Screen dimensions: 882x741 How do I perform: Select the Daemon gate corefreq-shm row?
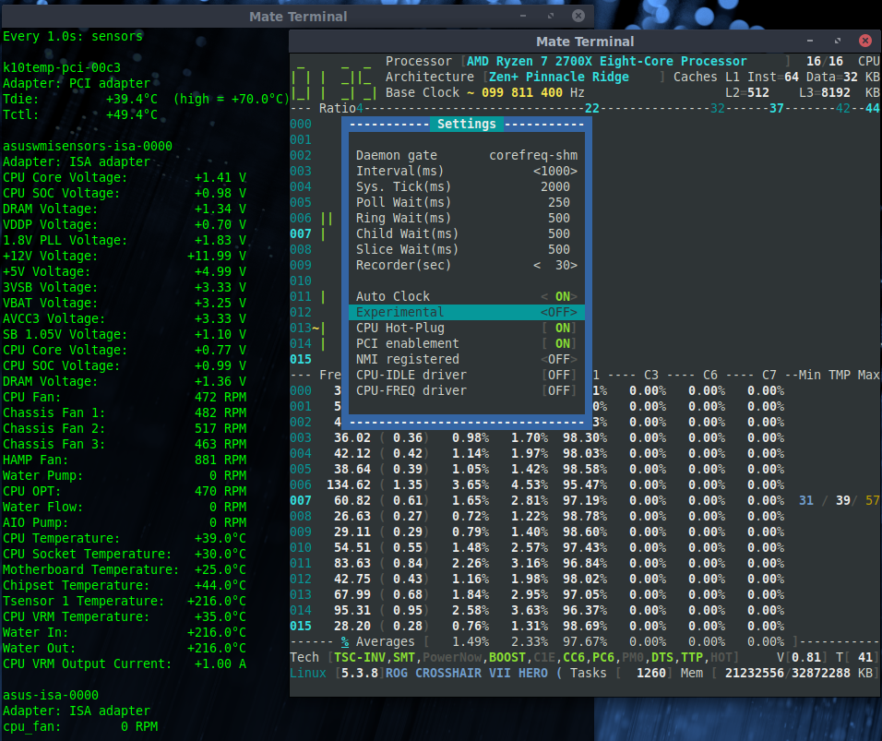[x=467, y=155]
